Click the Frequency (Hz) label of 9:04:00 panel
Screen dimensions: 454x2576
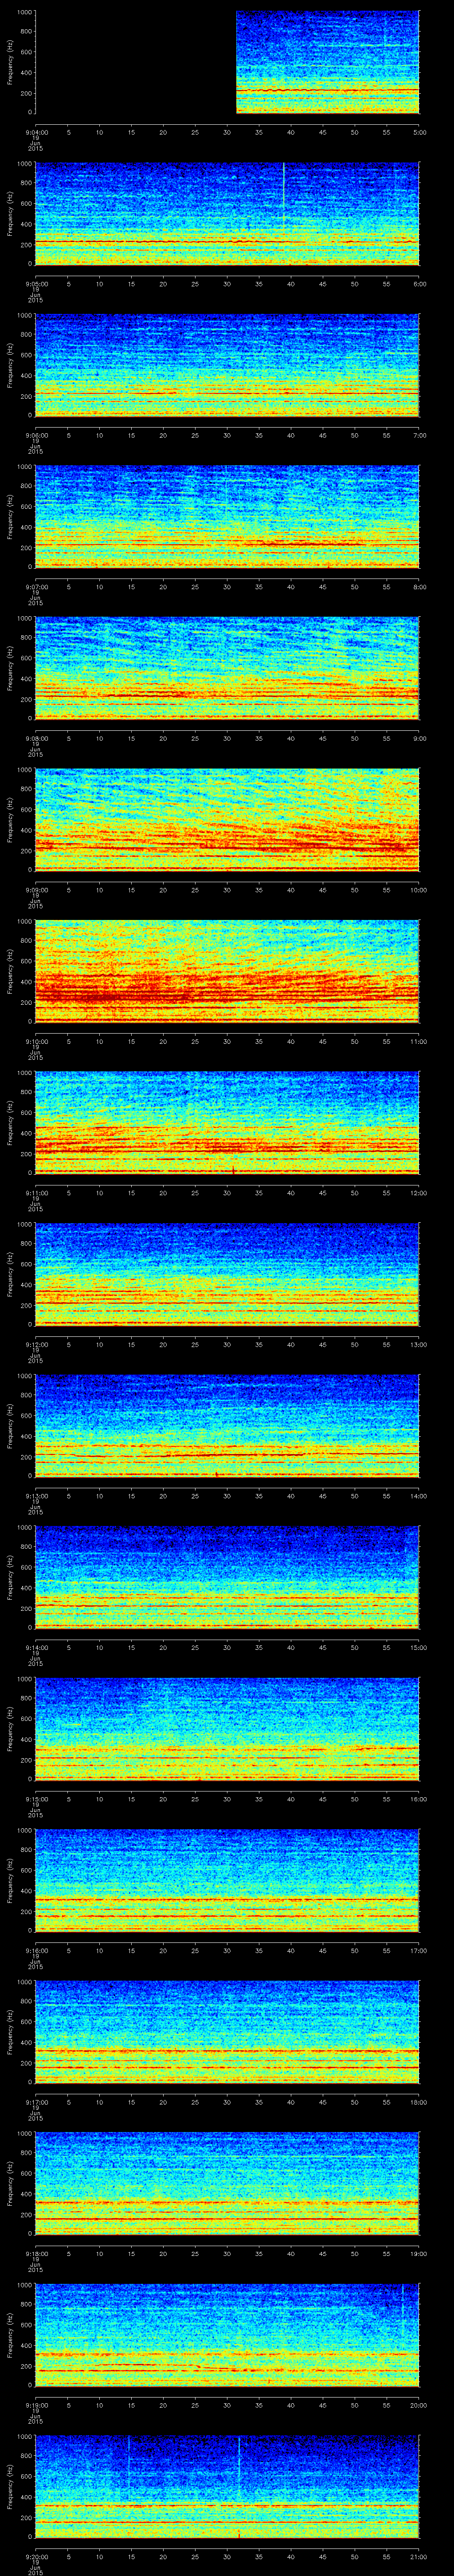(x=10, y=62)
